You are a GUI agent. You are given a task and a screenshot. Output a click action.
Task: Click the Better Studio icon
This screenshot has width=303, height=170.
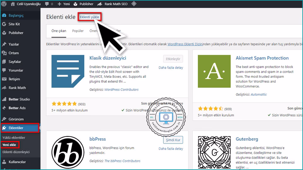click(4, 99)
